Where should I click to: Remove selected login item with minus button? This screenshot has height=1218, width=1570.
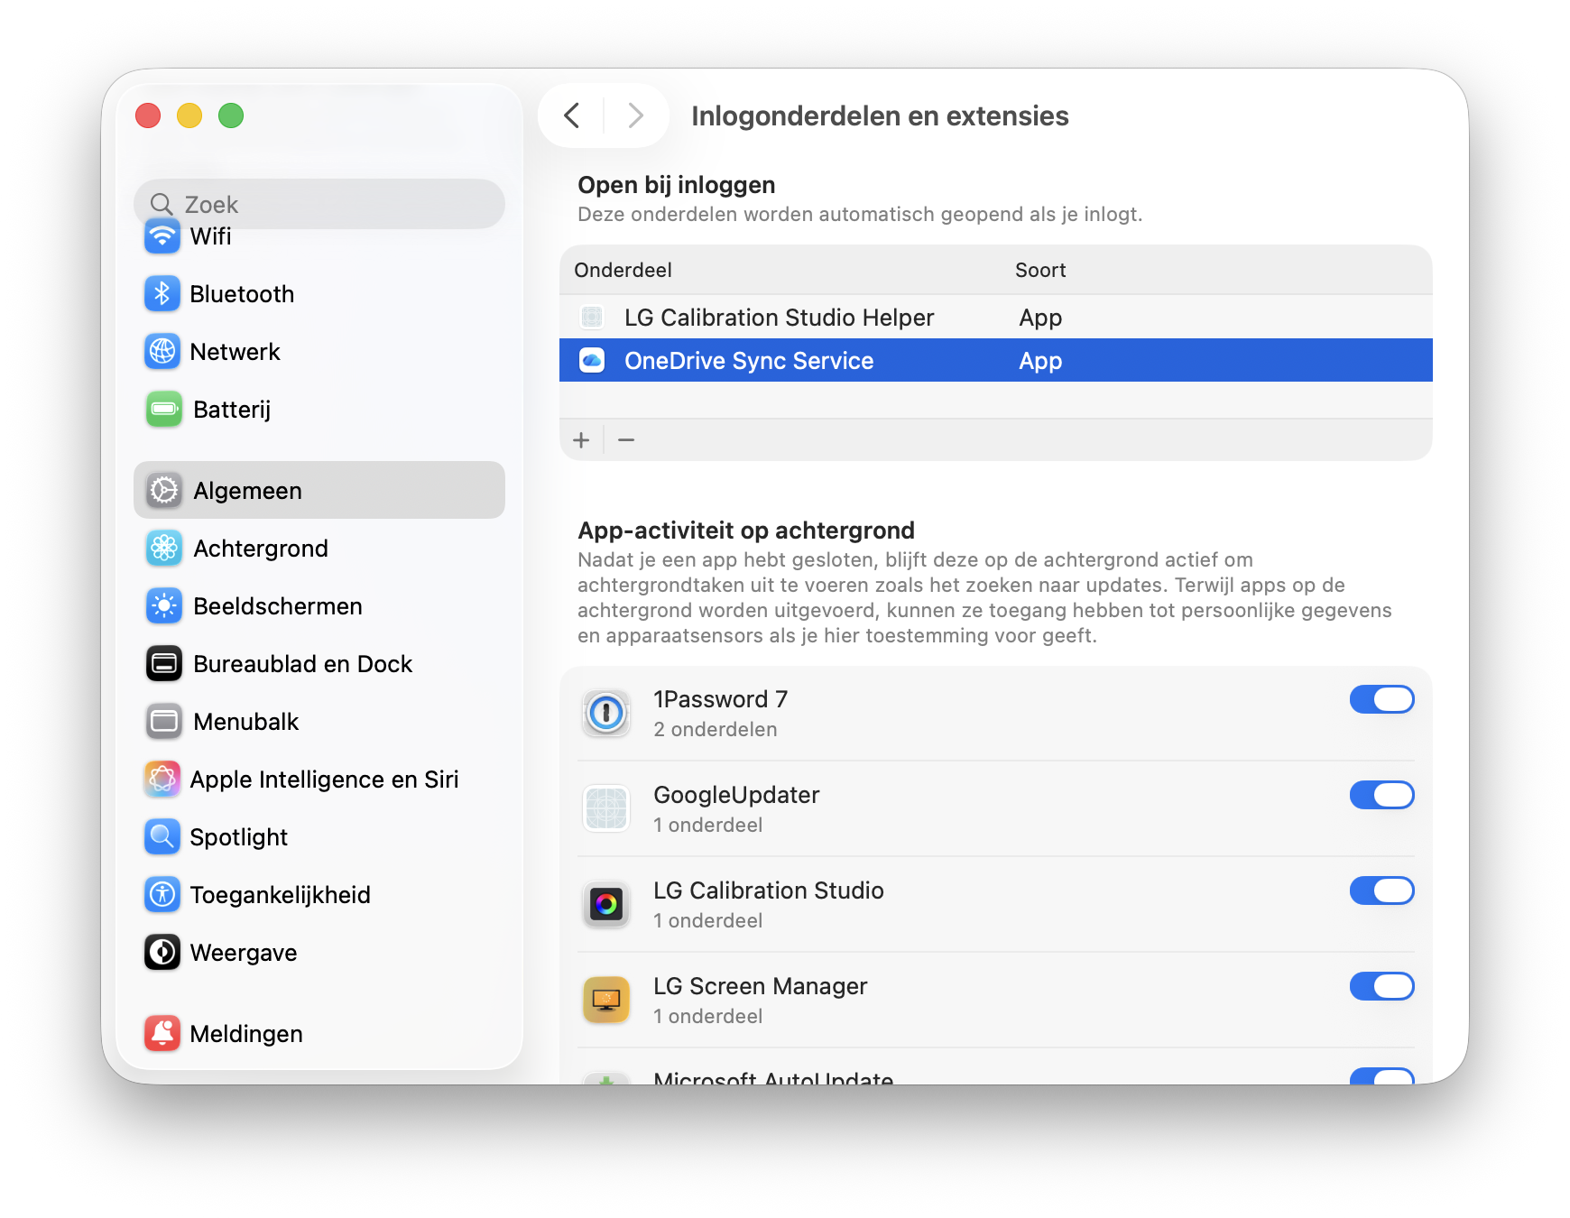[x=626, y=440]
